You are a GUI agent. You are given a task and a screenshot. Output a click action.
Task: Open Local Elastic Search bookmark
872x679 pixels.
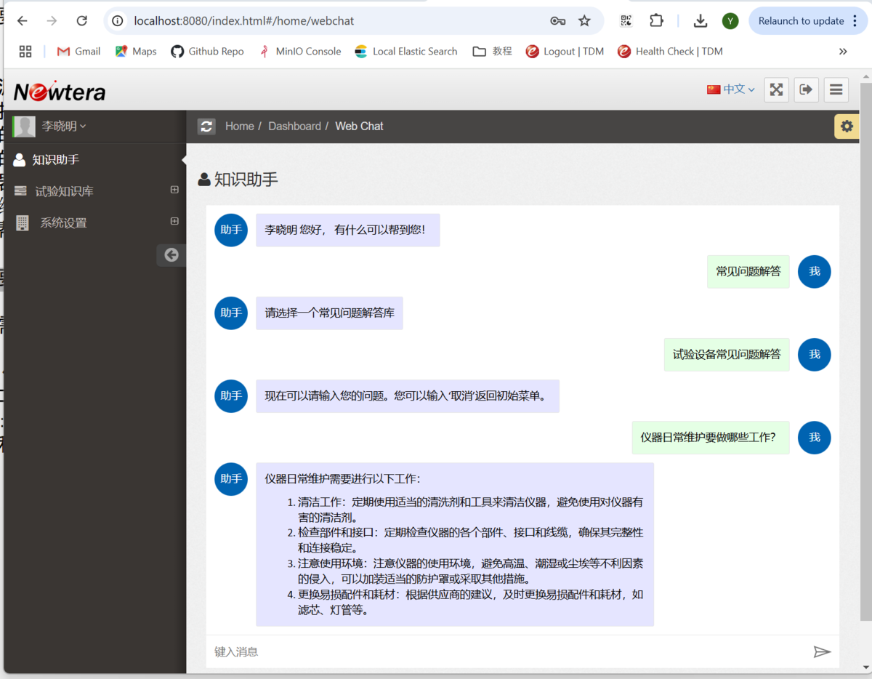pos(405,52)
